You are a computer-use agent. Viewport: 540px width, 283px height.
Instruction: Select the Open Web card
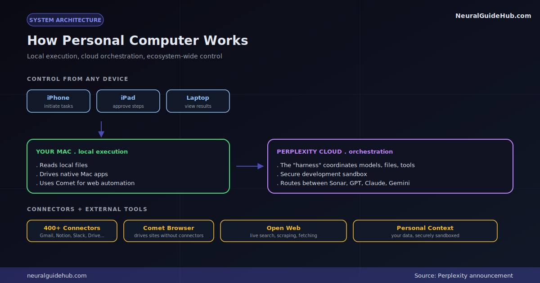pyautogui.click(x=283, y=231)
